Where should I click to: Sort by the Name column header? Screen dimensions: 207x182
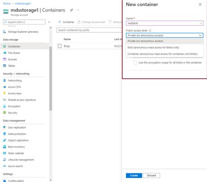tap(67, 39)
